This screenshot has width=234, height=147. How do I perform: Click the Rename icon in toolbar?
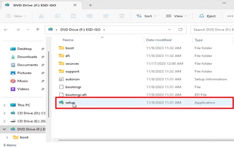click(89, 16)
